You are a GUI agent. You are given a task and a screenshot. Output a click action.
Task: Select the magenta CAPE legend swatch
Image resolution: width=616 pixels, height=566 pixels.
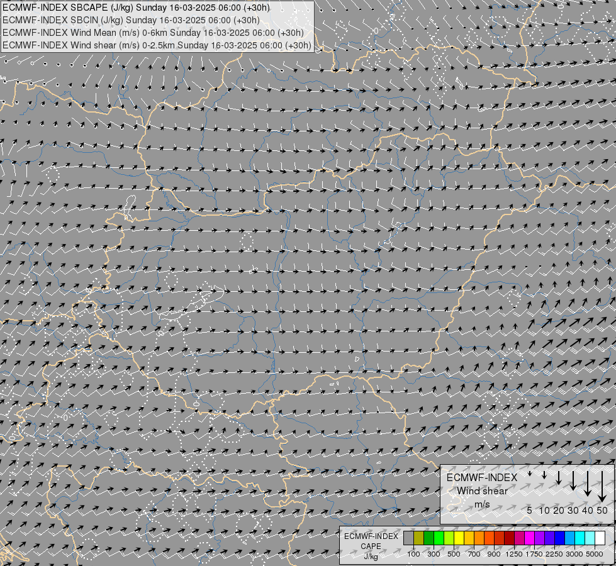[x=530, y=538]
